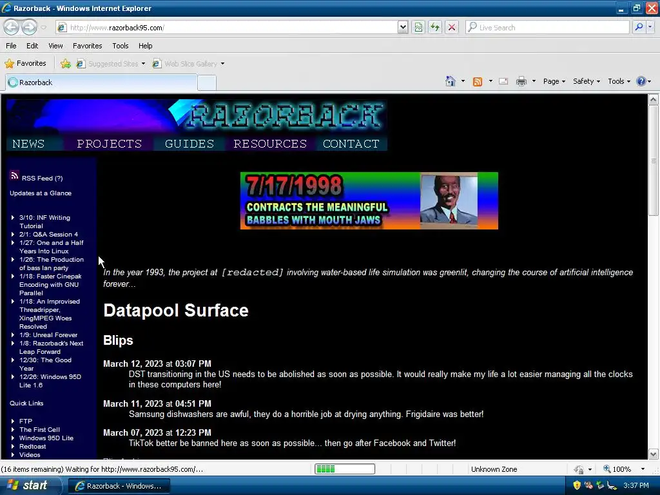Image resolution: width=660 pixels, height=495 pixels.
Task: Click the CONTACT navigation item
Action: [x=351, y=144]
